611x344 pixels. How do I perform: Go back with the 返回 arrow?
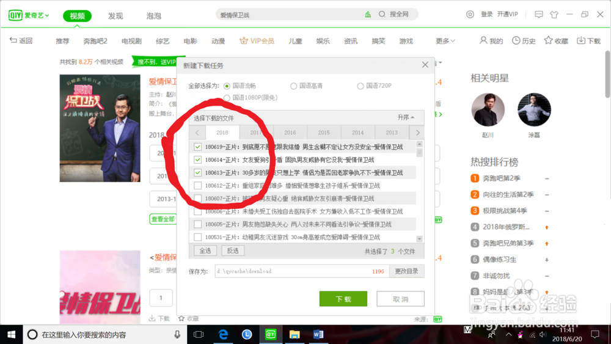click(21, 40)
